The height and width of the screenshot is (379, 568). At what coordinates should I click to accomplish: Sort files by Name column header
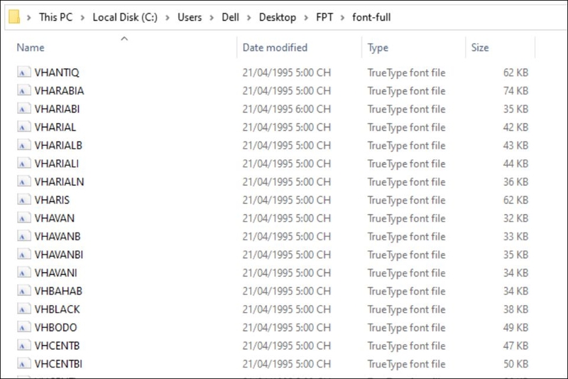click(x=31, y=48)
